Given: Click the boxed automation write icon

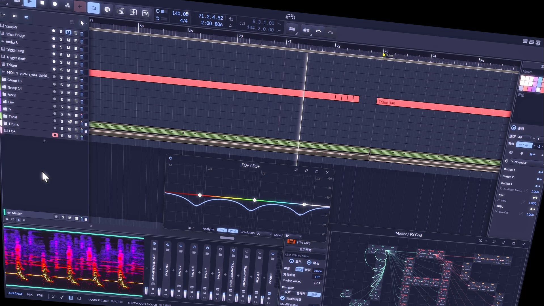Looking at the screenshot, I should click(x=121, y=11).
